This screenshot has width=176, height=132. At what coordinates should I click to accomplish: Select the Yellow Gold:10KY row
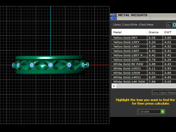coord(144,42)
